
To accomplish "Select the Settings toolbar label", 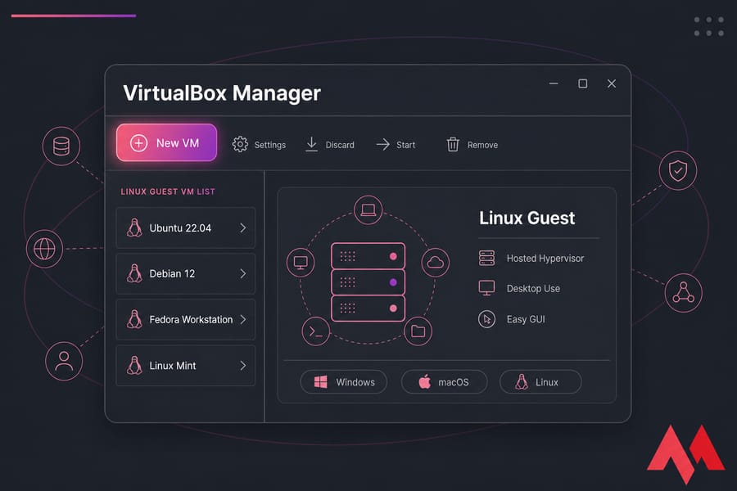I will point(270,145).
